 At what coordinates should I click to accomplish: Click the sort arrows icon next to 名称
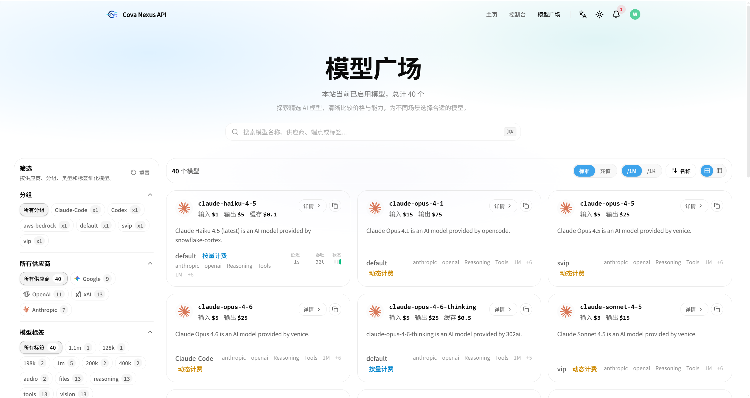tap(674, 171)
